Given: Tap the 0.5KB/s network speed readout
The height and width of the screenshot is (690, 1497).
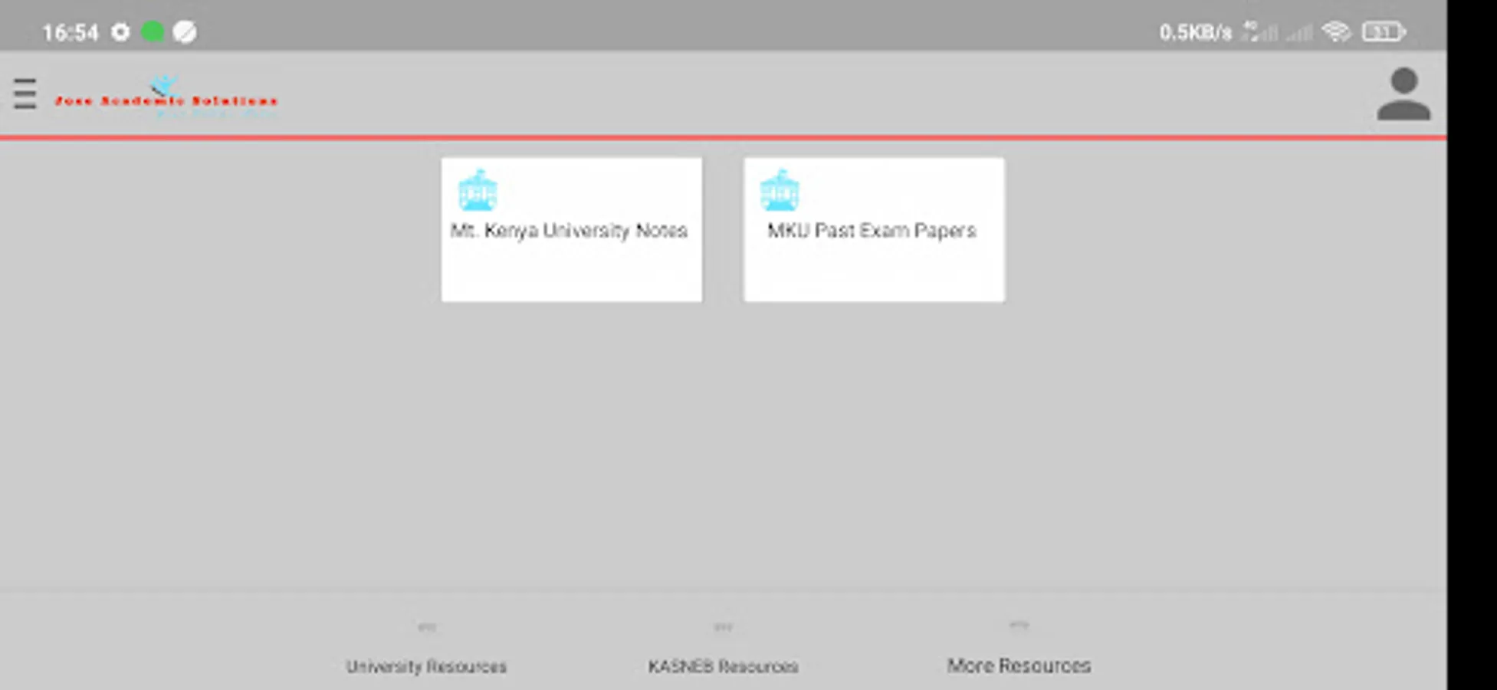Looking at the screenshot, I should click(x=1195, y=32).
